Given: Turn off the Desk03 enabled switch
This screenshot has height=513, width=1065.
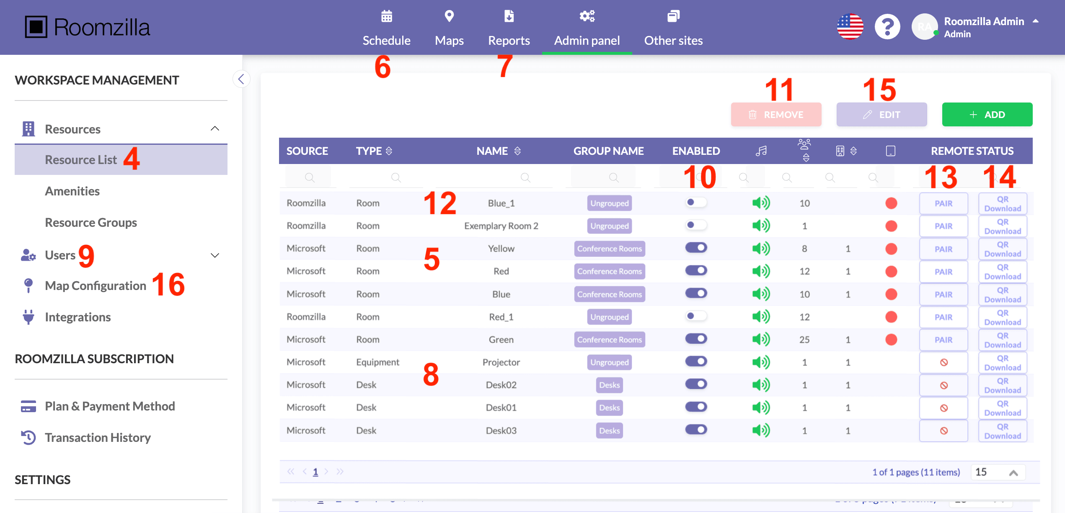Looking at the screenshot, I should (696, 430).
